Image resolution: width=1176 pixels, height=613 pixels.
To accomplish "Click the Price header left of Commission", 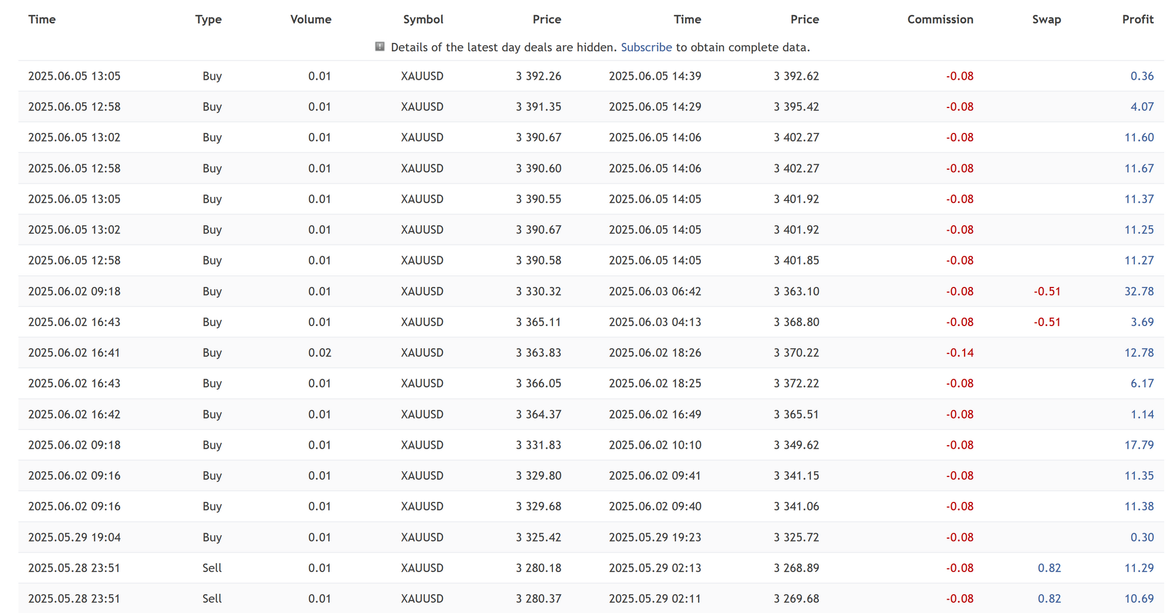I will [804, 19].
